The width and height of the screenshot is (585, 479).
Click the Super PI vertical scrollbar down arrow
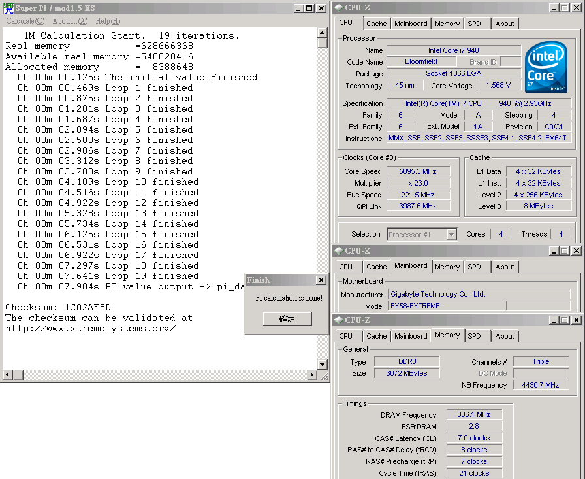pyautogui.click(x=323, y=364)
